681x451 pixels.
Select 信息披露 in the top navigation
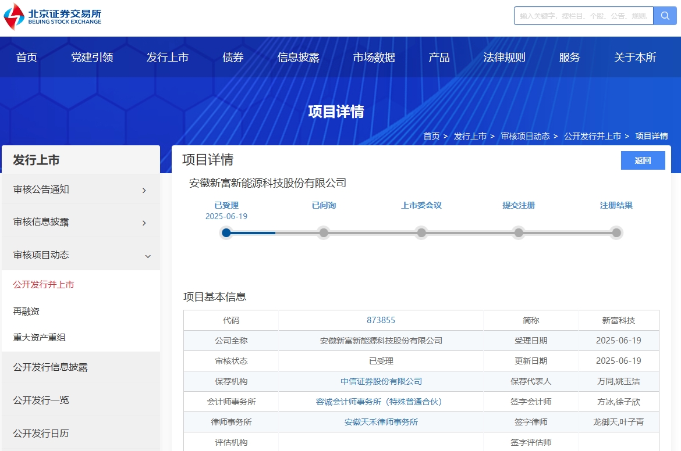(299, 57)
